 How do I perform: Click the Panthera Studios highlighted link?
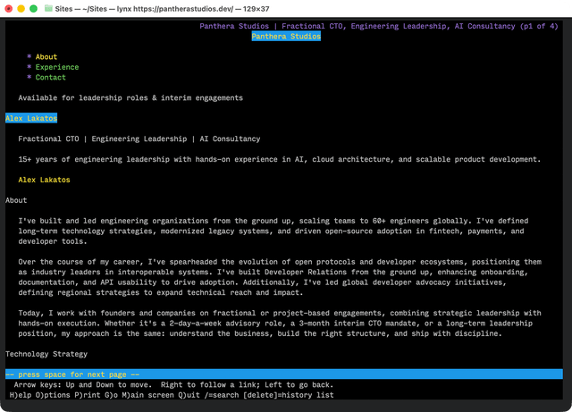pyautogui.click(x=286, y=36)
